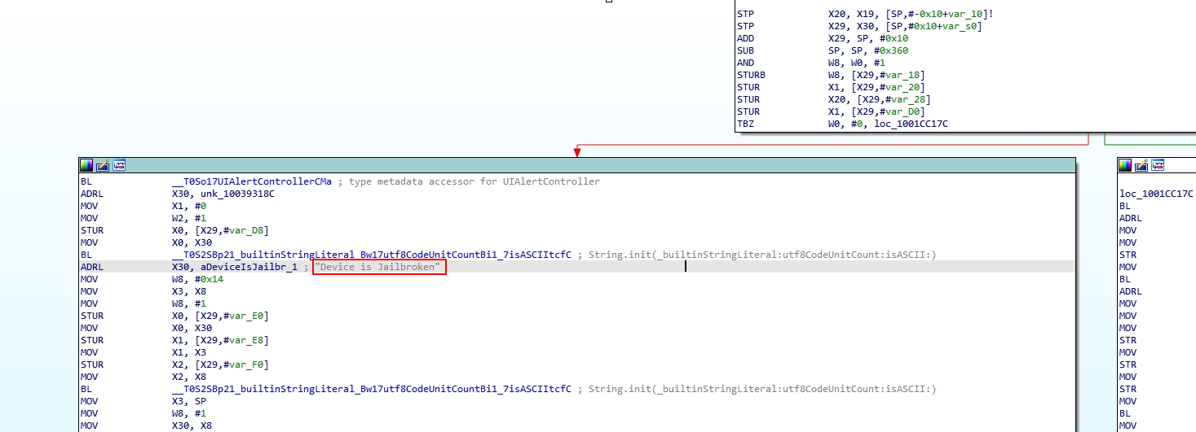Click the MOV X30, X8 instruction
The image size is (1196, 432).
(145, 425)
